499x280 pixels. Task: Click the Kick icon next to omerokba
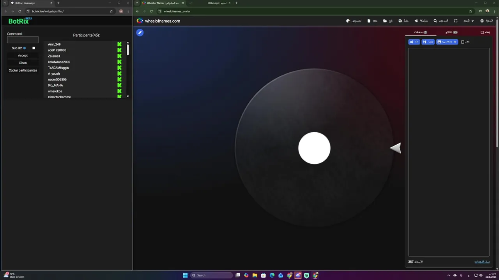pyautogui.click(x=120, y=91)
